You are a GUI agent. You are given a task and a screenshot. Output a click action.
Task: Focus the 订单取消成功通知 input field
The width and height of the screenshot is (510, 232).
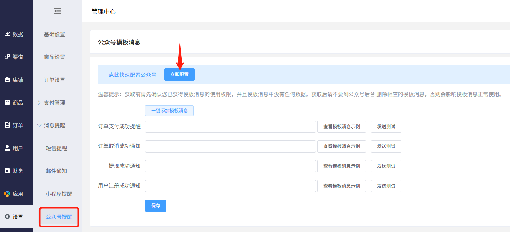(230, 146)
